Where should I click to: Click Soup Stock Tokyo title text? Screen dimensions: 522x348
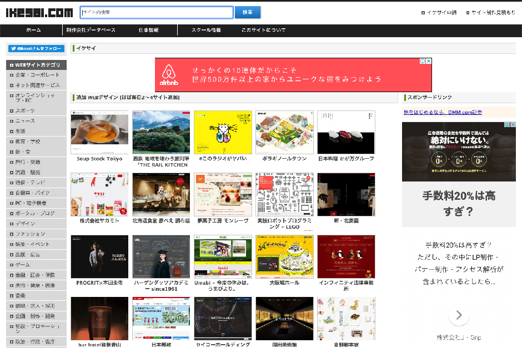point(99,159)
